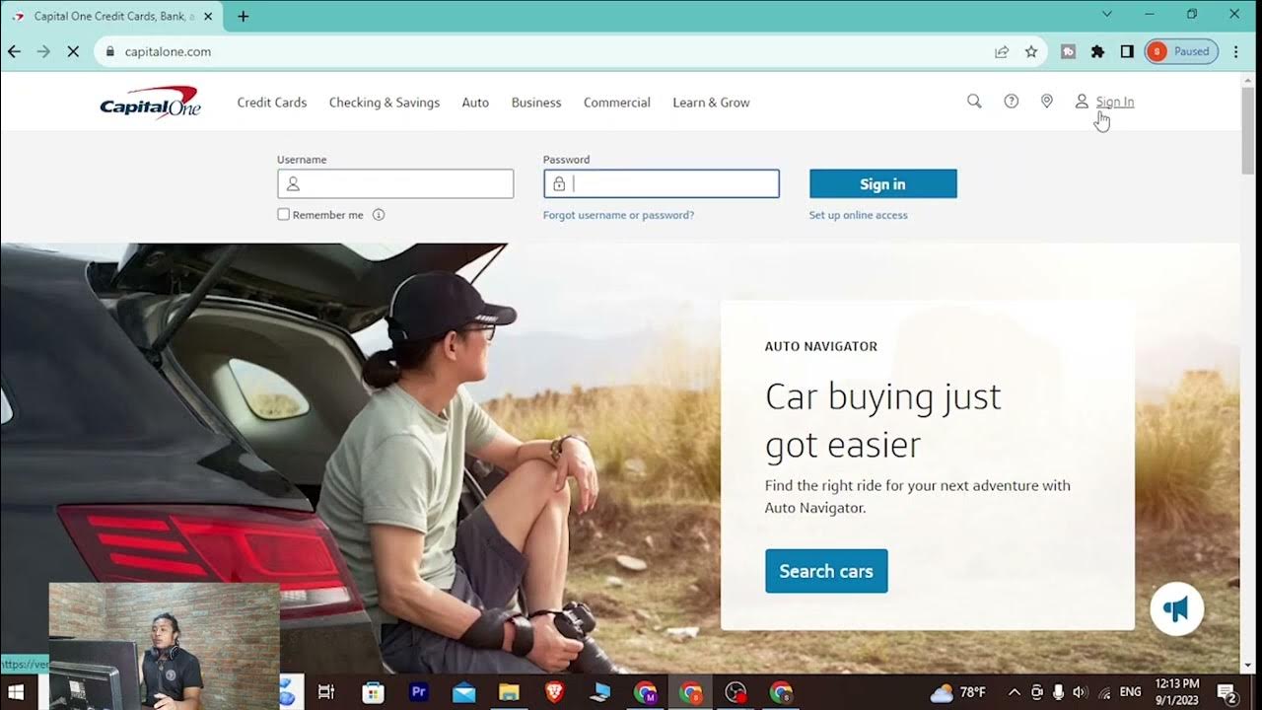The height and width of the screenshot is (710, 1262).
Task: Click the volume speaker tray icon
Action: click(1080, 692)
